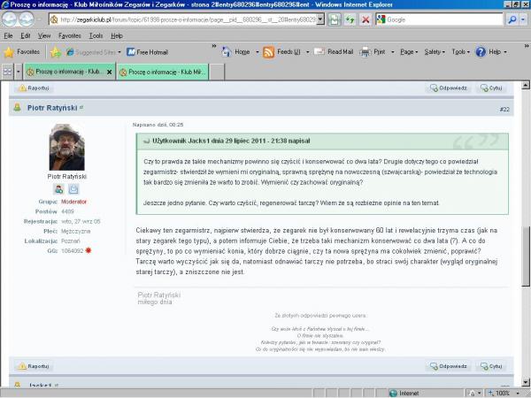Click post number #22 link
This screenshot has width=531, height=398.
click(x=504, y=110)
